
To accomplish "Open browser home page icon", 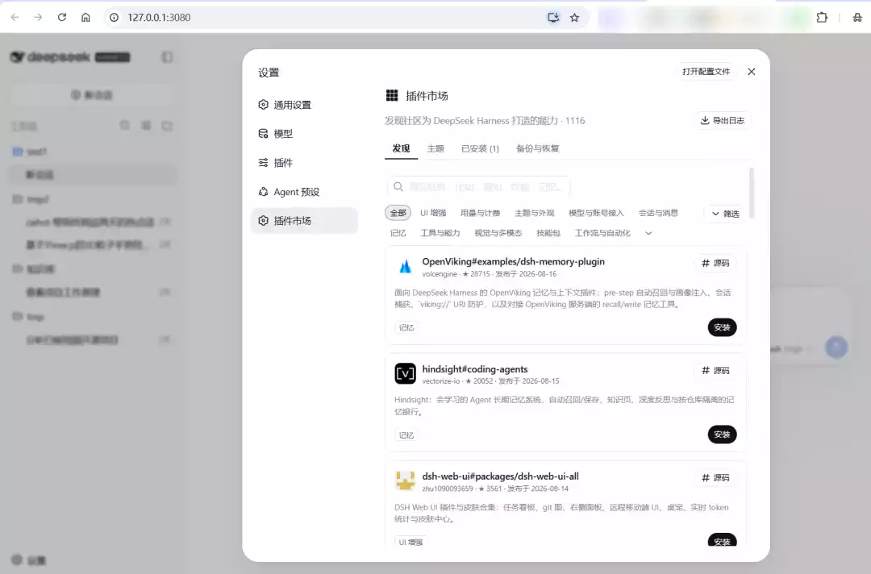I will pyautogui.click(x=85, y=17).
